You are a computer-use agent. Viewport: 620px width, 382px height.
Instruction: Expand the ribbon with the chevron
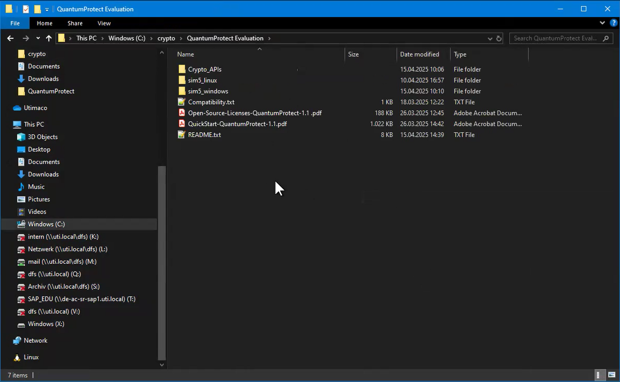pyautogui.click(x=602, y=23)
